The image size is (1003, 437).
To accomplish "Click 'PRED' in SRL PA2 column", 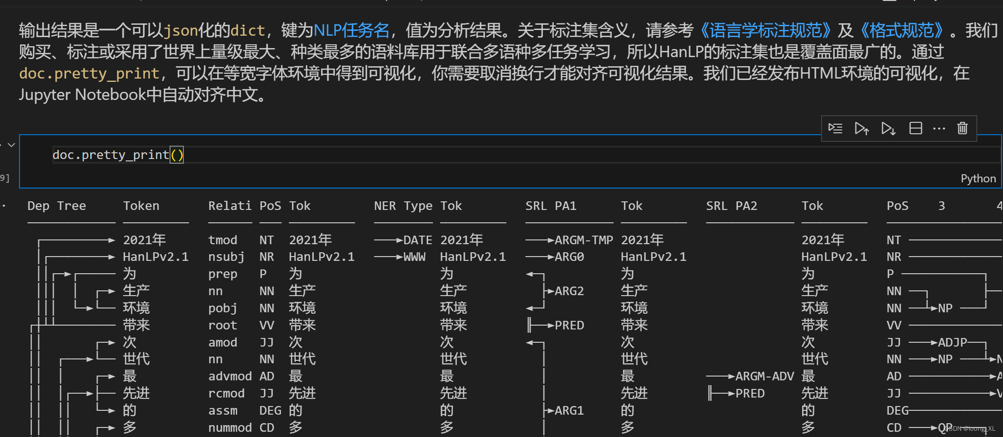I will tap(750, 393).
